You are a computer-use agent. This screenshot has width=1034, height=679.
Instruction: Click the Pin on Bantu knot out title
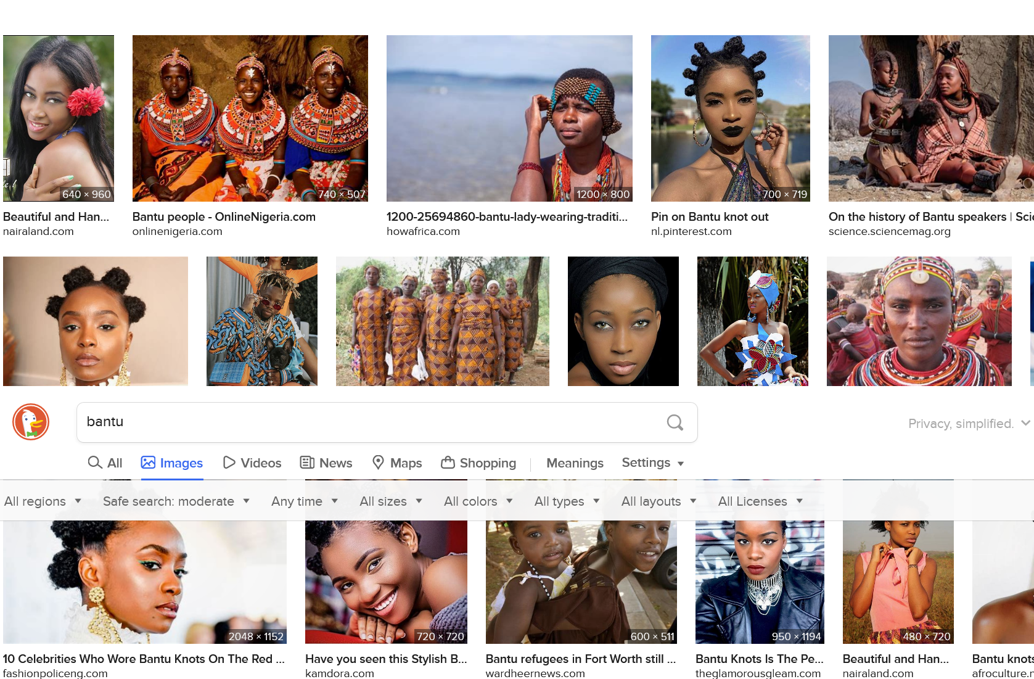[710, 216]
